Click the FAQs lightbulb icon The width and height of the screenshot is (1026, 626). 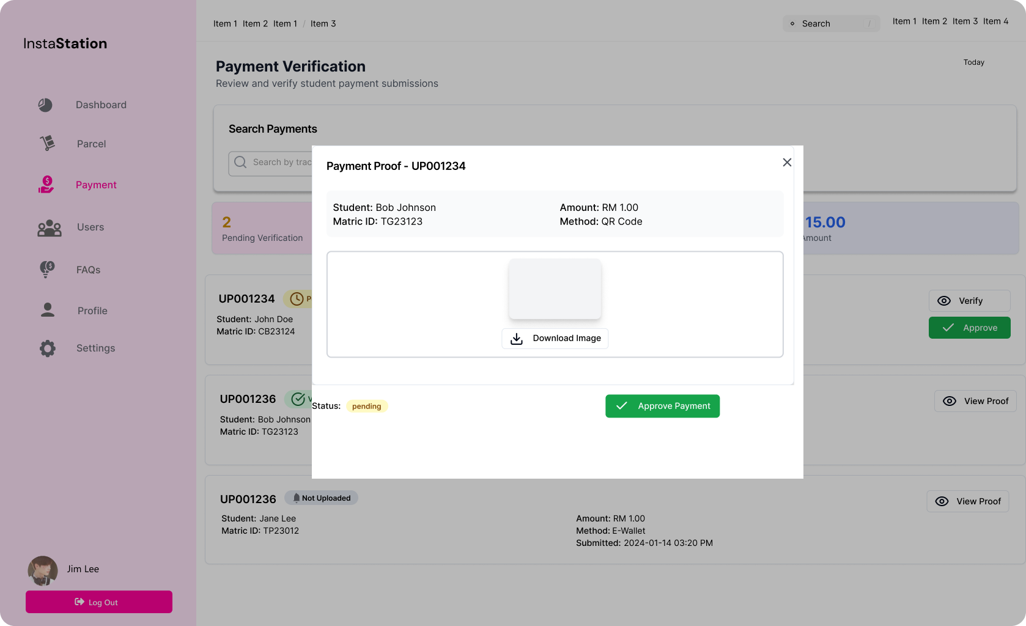(47, 270)
